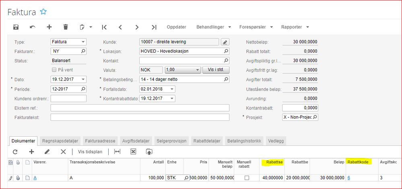Open Rabattkode link 6 in grid
This screenshot has height=189, width=402.
coord(348,178)
